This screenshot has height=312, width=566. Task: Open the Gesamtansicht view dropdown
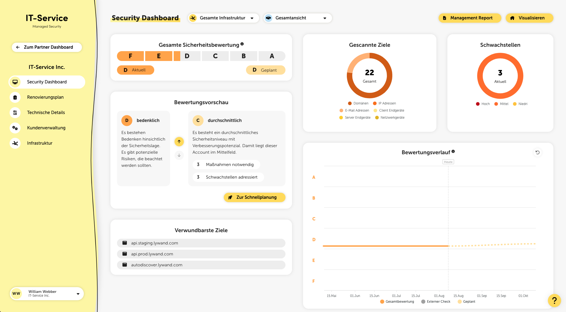[x=298, y=18]
